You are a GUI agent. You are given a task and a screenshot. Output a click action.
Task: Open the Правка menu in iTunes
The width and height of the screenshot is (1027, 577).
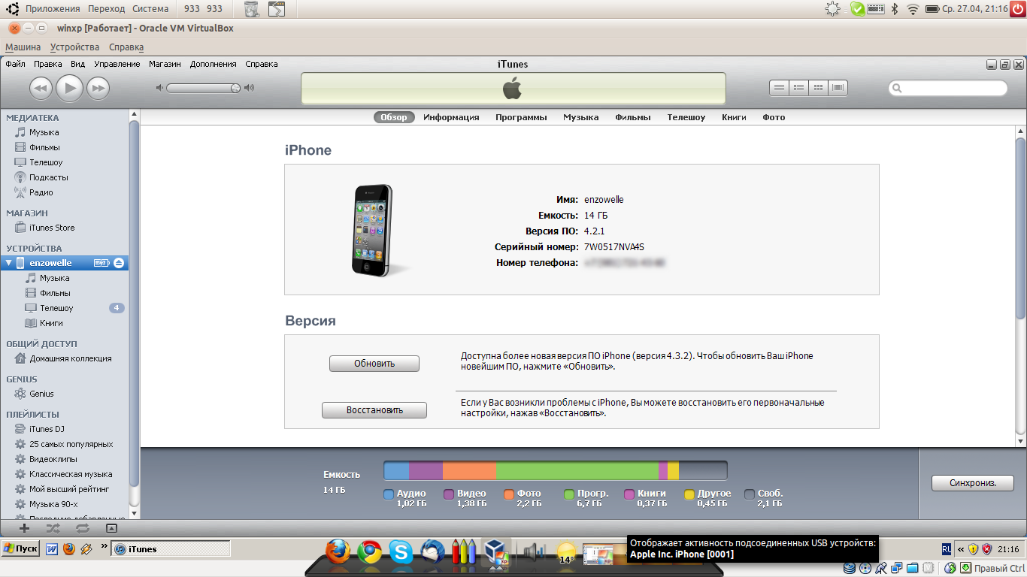click(48, 64)
